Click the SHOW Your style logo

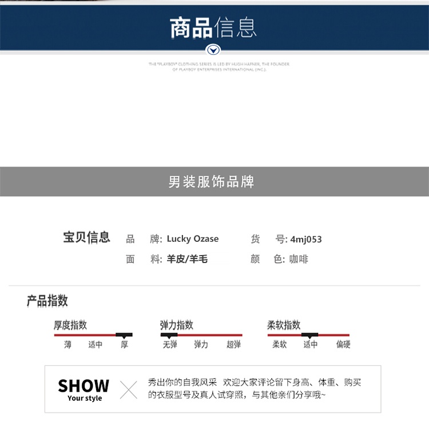[x=84, y=389]
